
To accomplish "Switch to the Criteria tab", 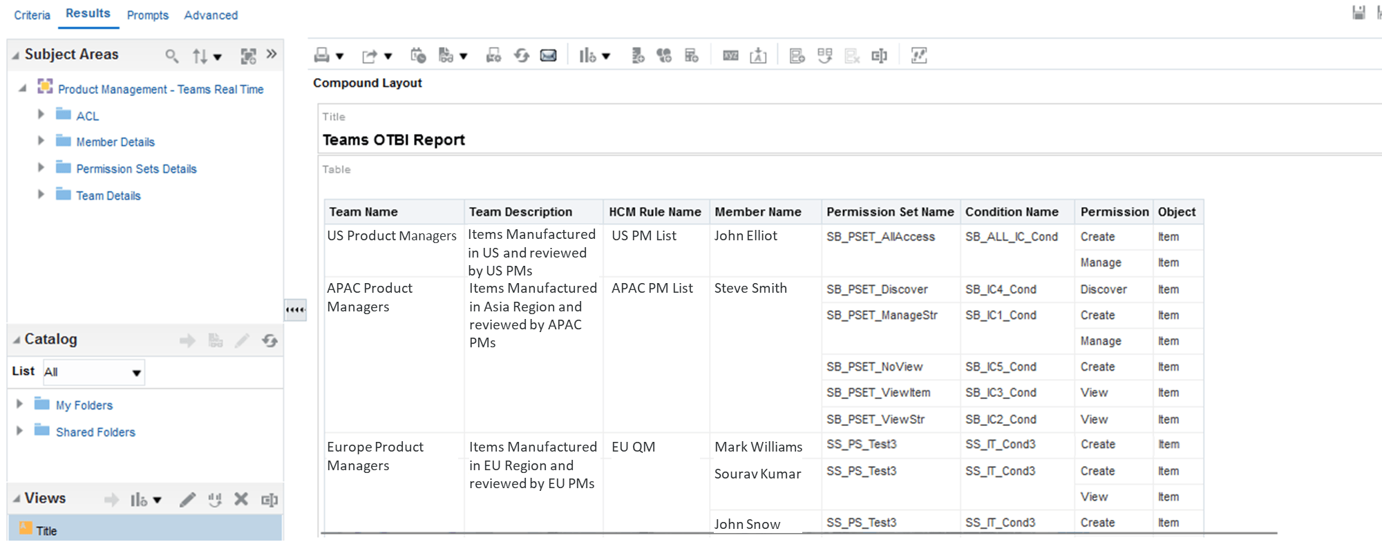I will point(32,15).
